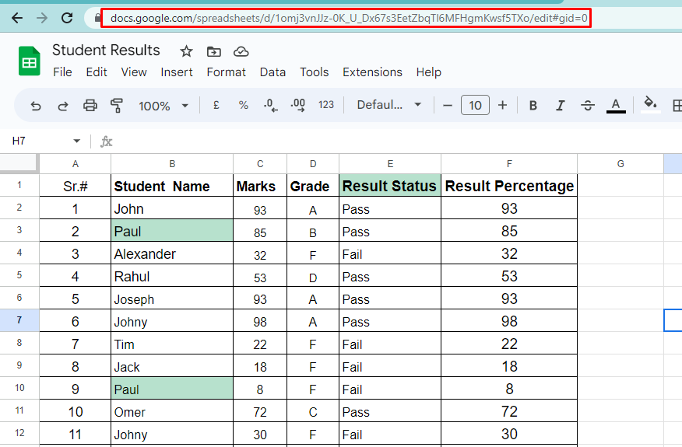Increase decimal places
Screen dimensions: 682x447
coord(298,105)
